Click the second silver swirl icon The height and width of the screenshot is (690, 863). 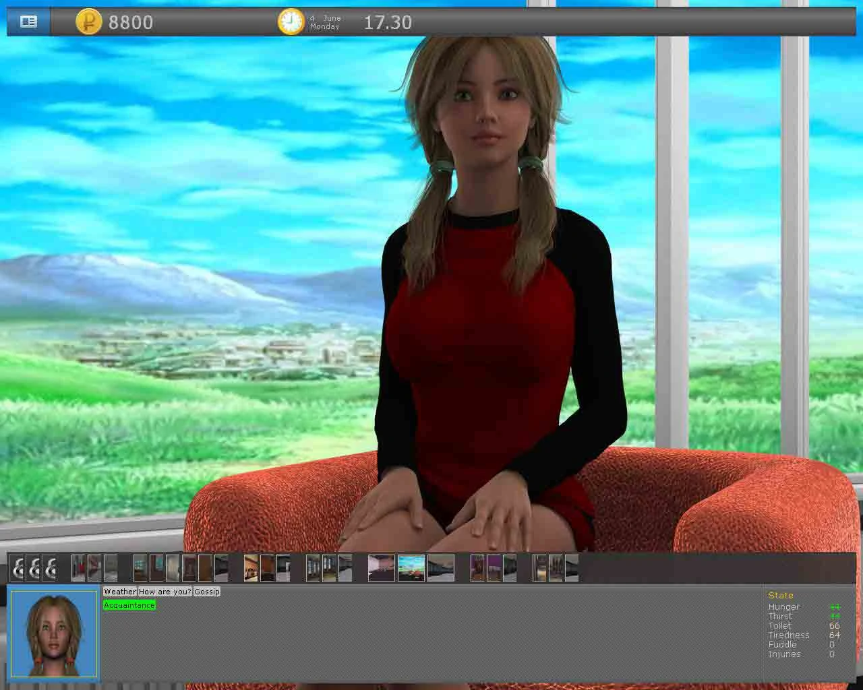pyautogui.click(x=34, y=568)
